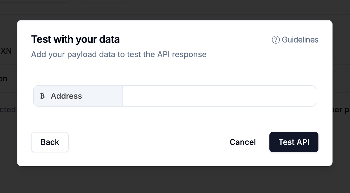
Task: Click the Bitcoin symbol icon beside Address
Action: (42, 96)
